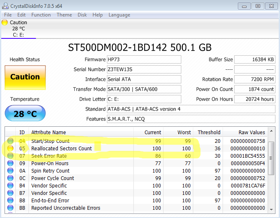
Task: Open the Help menu
Action: (97, 15)
